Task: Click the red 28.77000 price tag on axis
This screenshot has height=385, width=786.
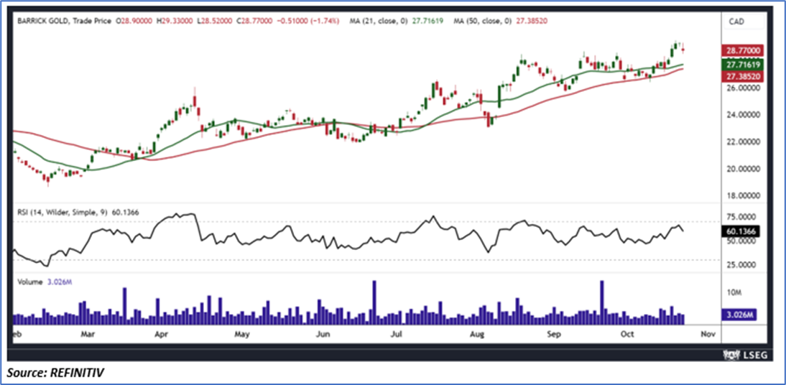Action: click(743, 50)
